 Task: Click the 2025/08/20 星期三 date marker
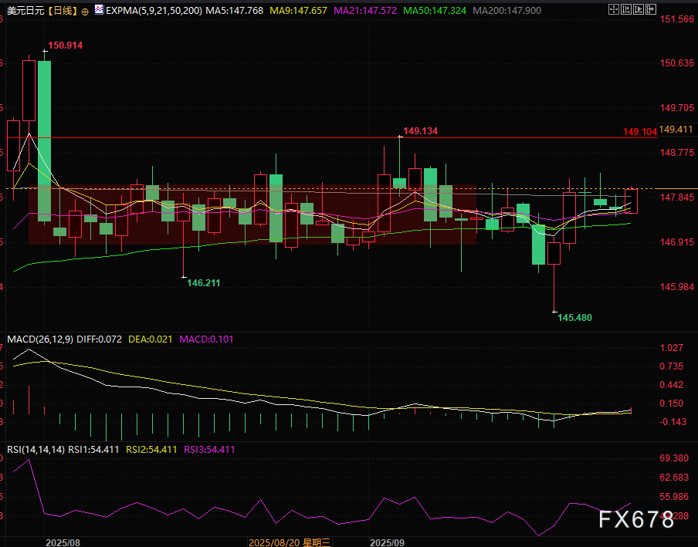click(x=289, y=542)
